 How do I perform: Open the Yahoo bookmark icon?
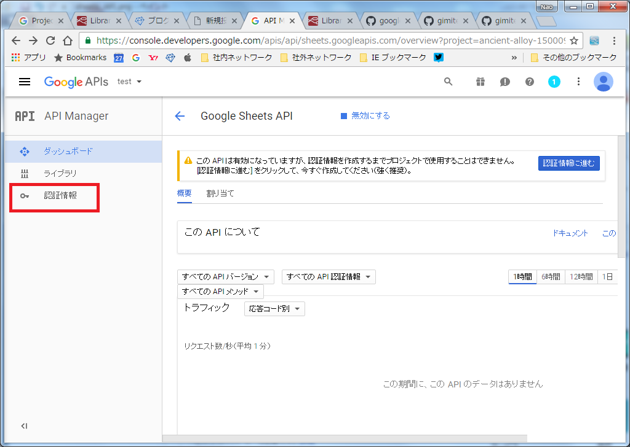click(153, 58)
